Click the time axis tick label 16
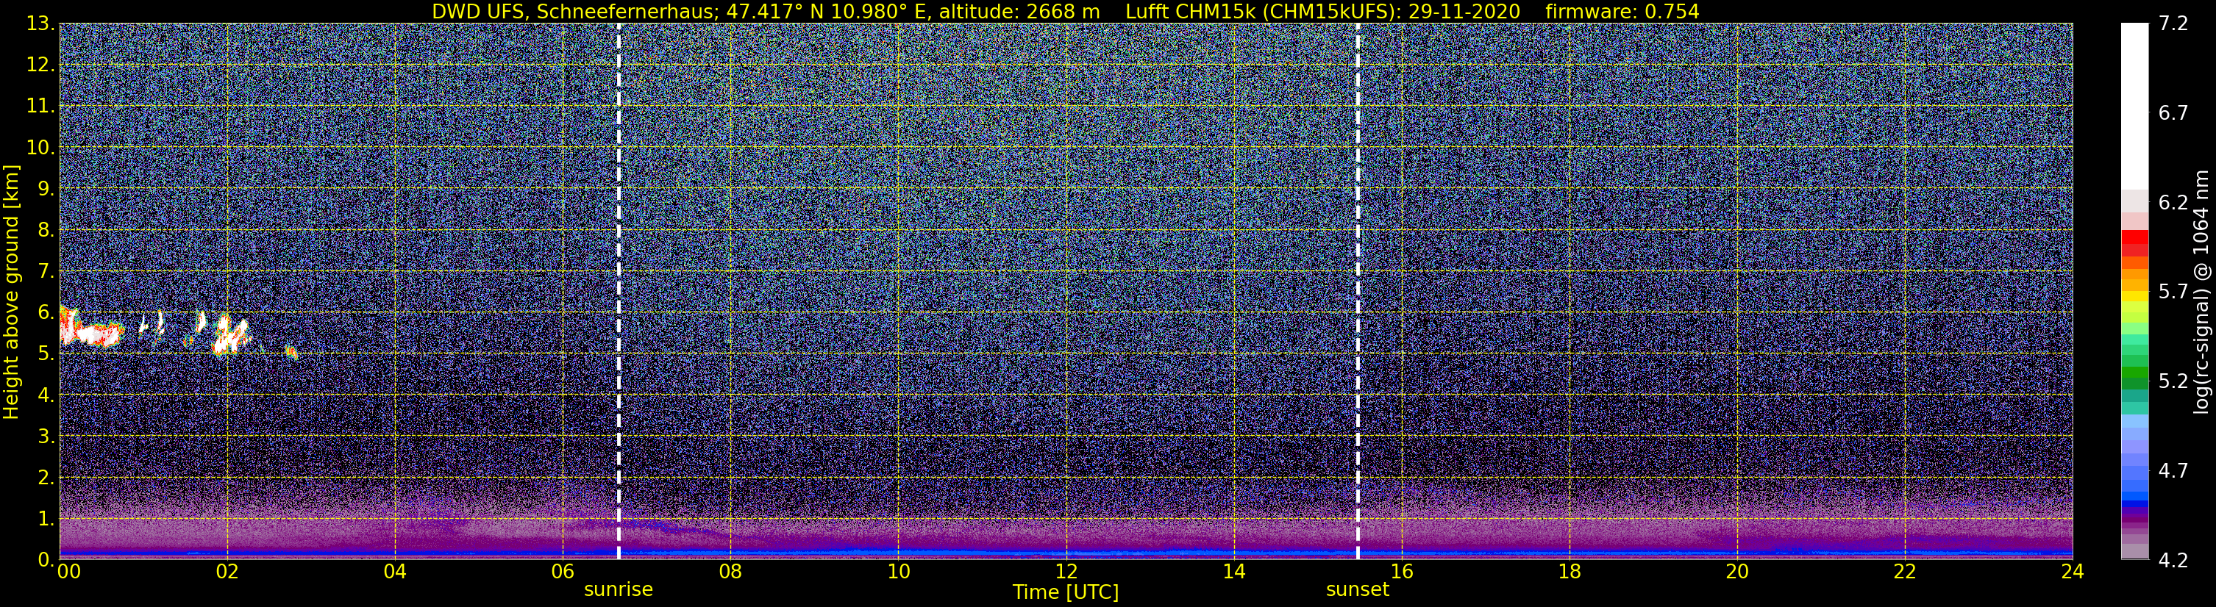The height and width of the screenshot is (607, 2216). point(1401,572)
